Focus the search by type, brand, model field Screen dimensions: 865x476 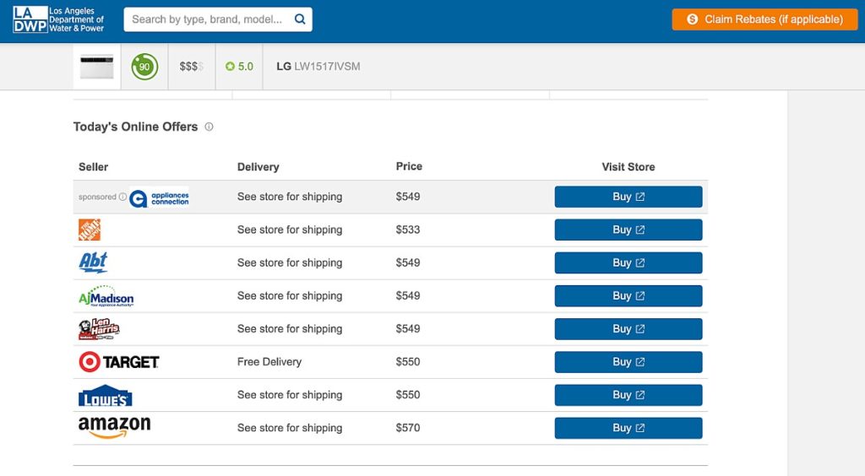(x=218, y=19)
